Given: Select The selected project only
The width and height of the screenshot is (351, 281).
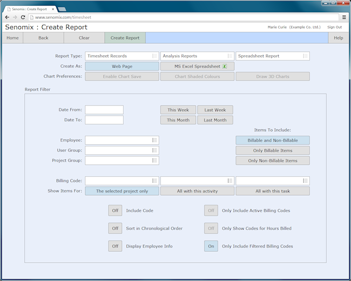Looking at the screenshot, I should pyautogui.click(x=122, y=191).
